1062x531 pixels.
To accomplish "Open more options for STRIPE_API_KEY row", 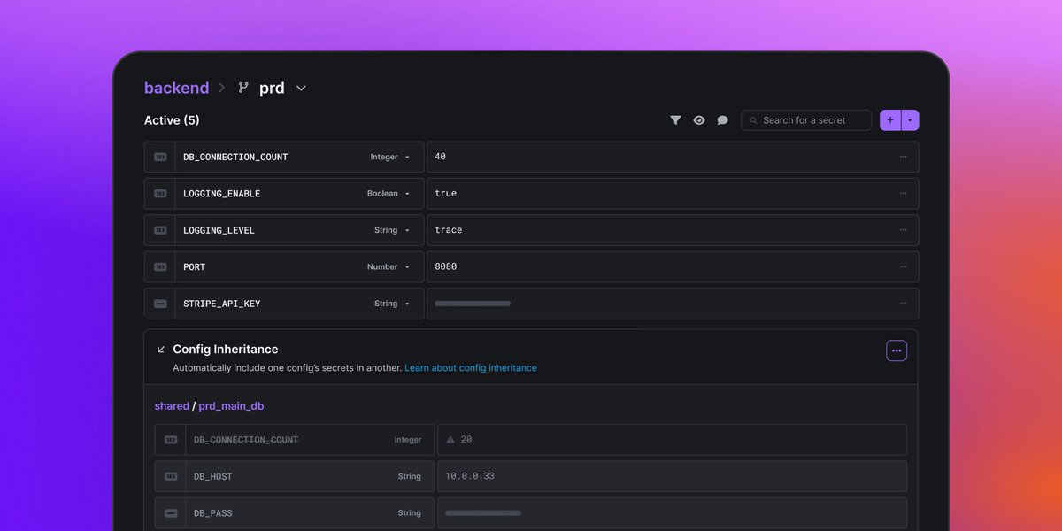I will [903, 304].
